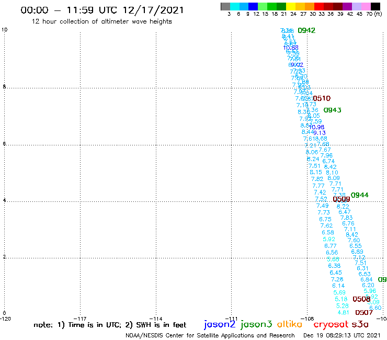387x340 pixels.
Task: Click the 6.20 wave height value
Action: point(368,285)
